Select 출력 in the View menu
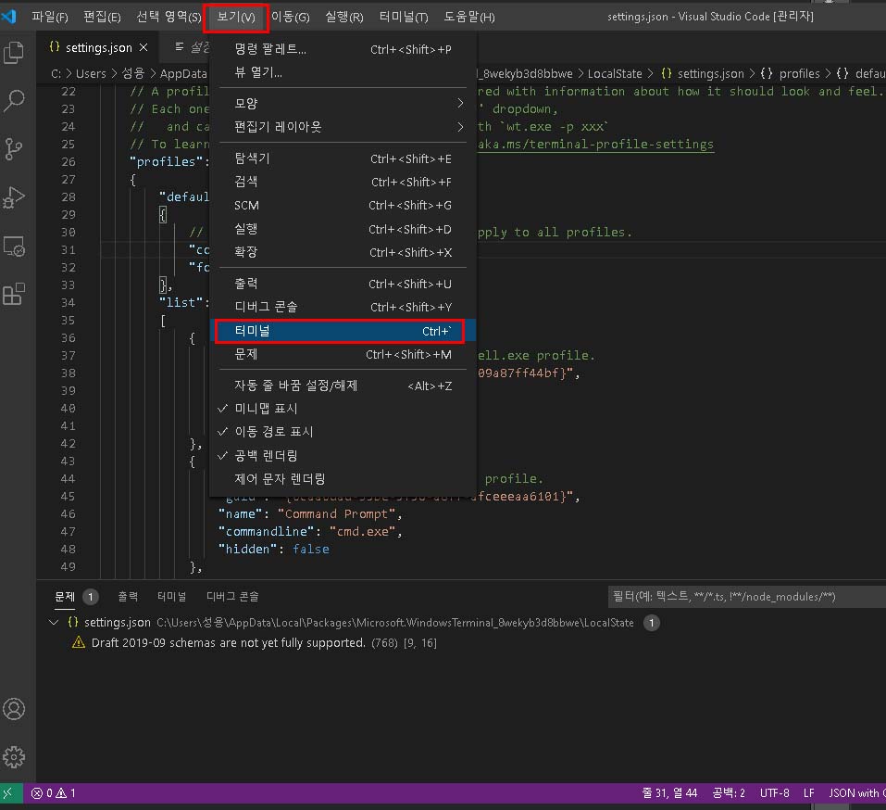The height and width of the screenshot is (810, 886). pyautogui.click(x=343, y=284)
